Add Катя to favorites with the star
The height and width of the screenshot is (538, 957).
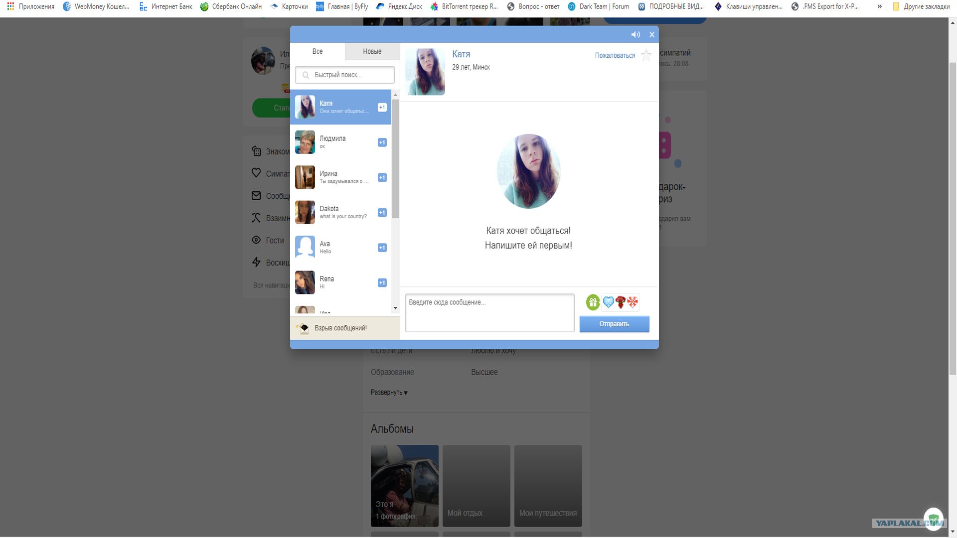(646, 55)
